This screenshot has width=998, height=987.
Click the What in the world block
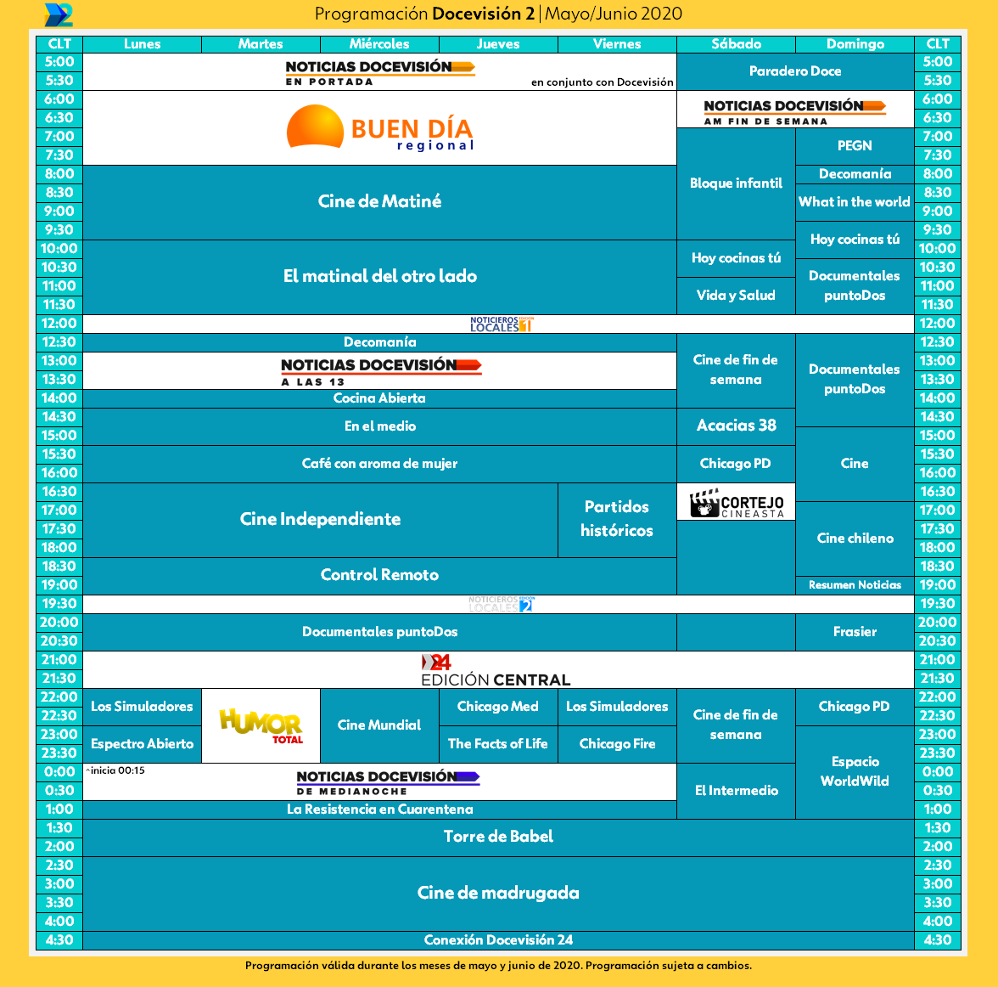[855, 203]
